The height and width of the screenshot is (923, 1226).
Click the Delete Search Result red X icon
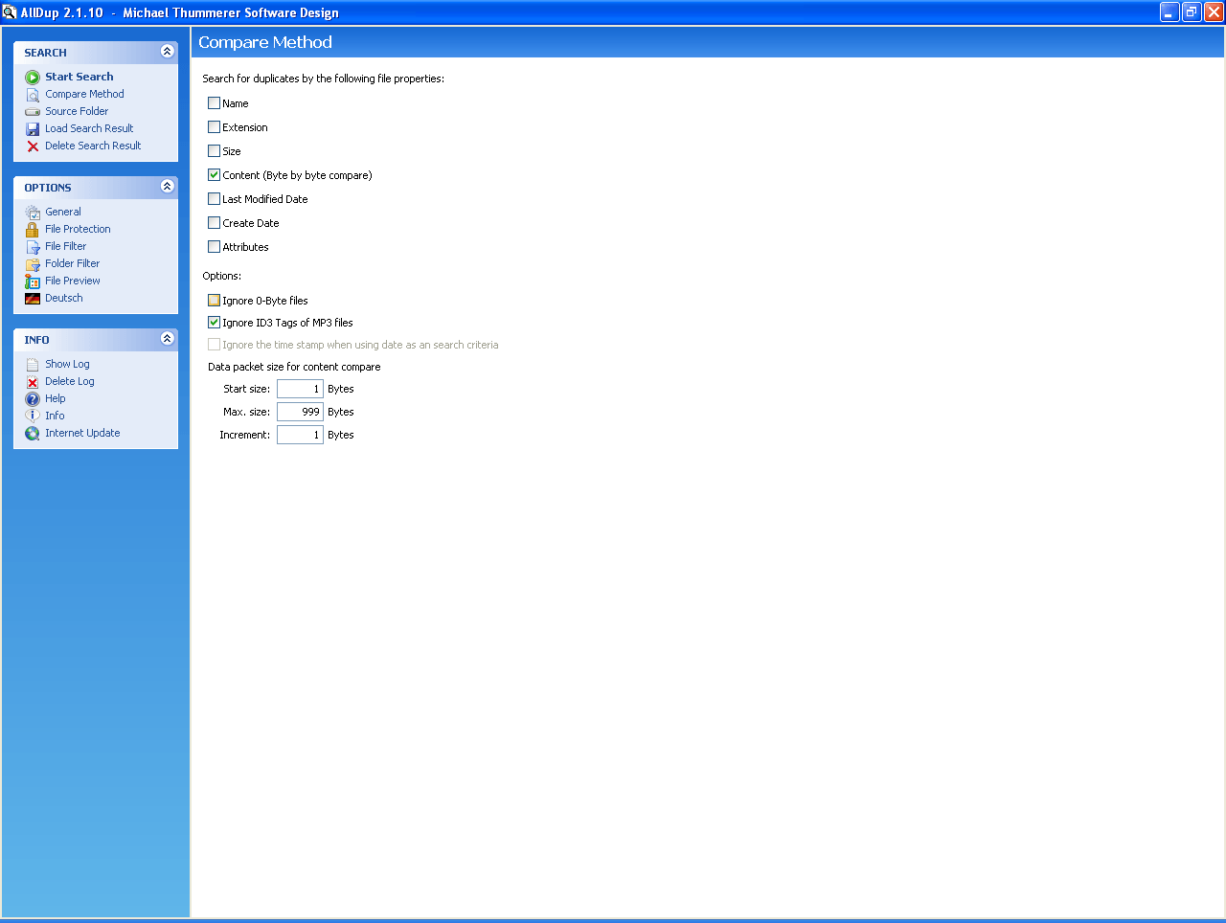coord(33,146)
